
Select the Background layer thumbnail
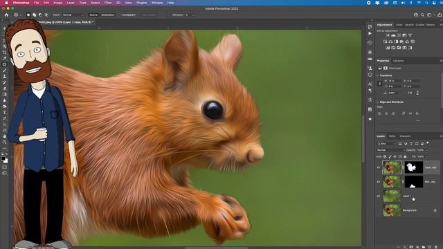coord(392,210)
